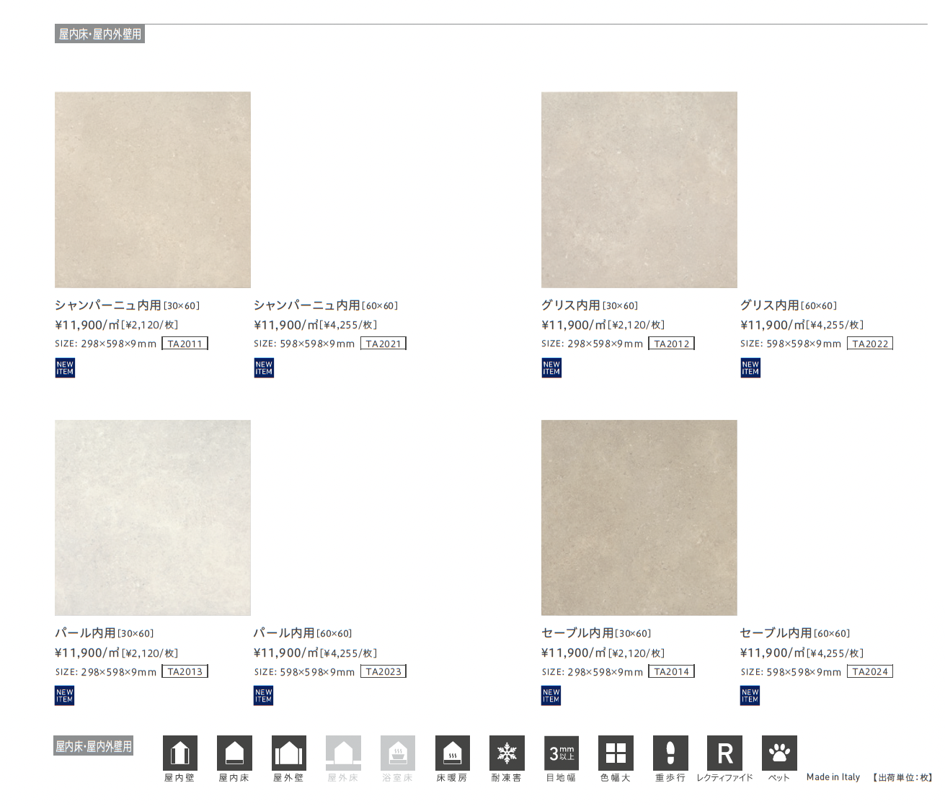Screen dimensions: 945x806
Task: Click product code TA2024
Action: click(870, 671)
